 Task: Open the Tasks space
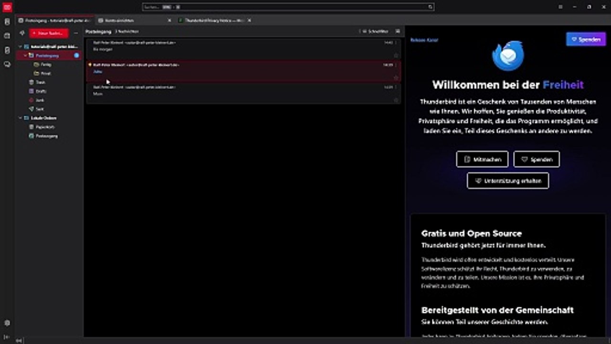tap(7, 50)
